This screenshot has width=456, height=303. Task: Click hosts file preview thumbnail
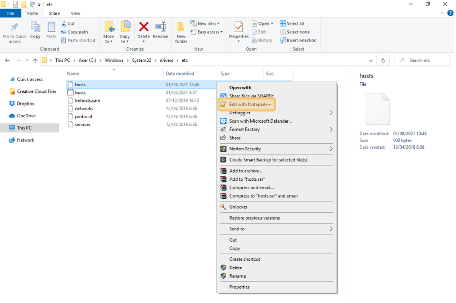coord(377,109)
